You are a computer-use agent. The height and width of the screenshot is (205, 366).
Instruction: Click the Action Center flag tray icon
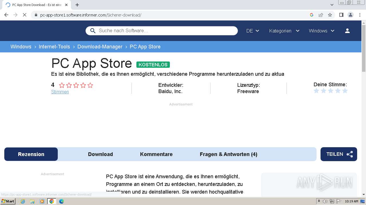point(339,201)
